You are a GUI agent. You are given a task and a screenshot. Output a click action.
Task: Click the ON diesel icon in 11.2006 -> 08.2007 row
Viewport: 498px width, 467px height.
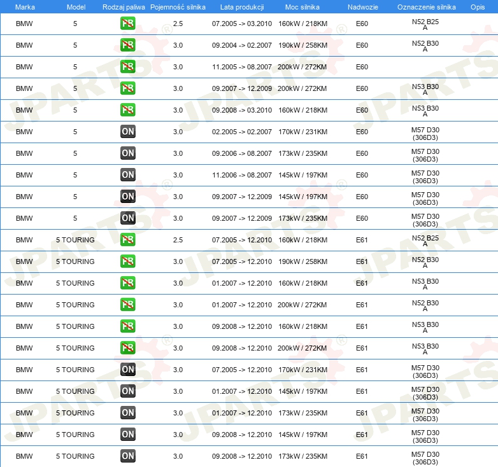coord(127,174)
